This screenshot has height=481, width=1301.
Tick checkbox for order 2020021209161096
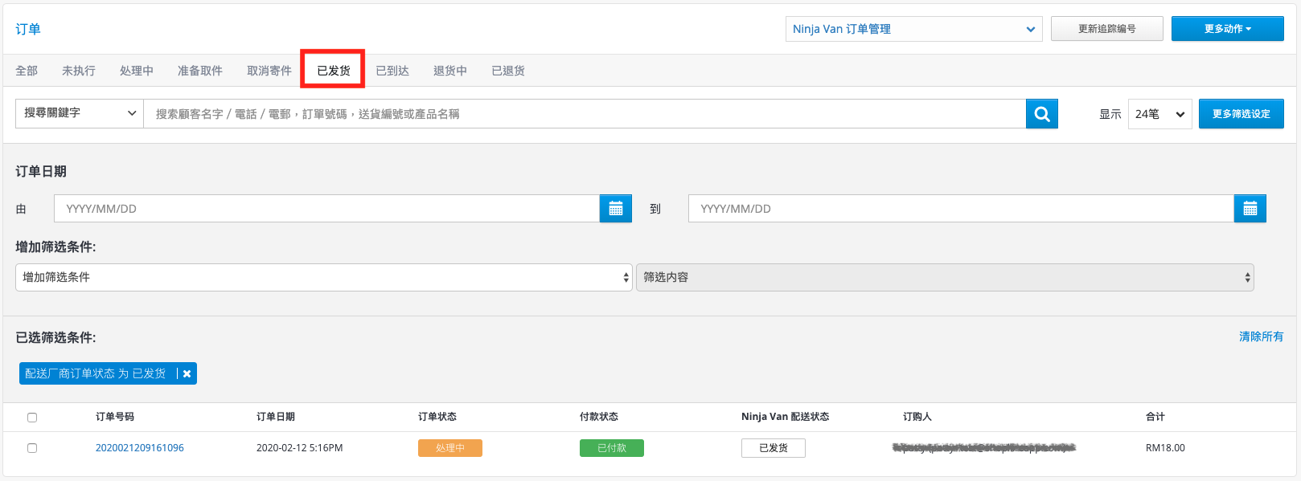(x=32, y=448)
